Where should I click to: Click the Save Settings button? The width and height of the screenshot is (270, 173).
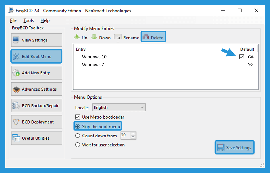click(234, 147)
